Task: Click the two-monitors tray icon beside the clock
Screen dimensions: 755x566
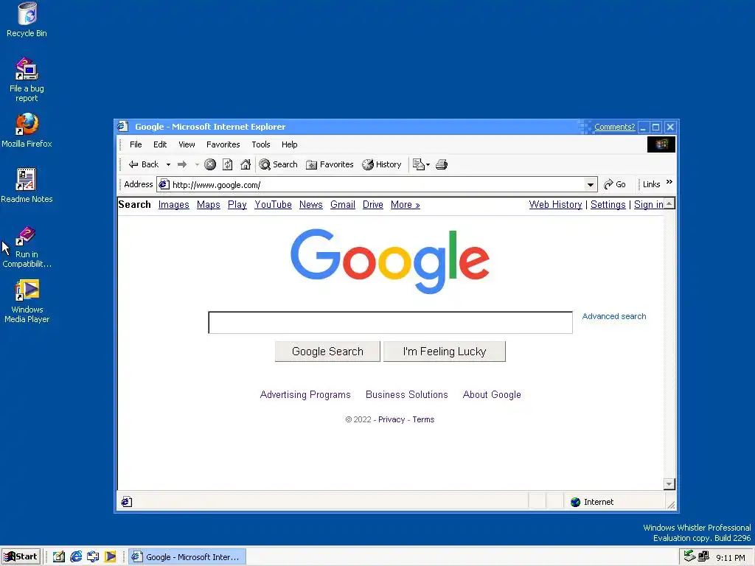Action: 703,556
